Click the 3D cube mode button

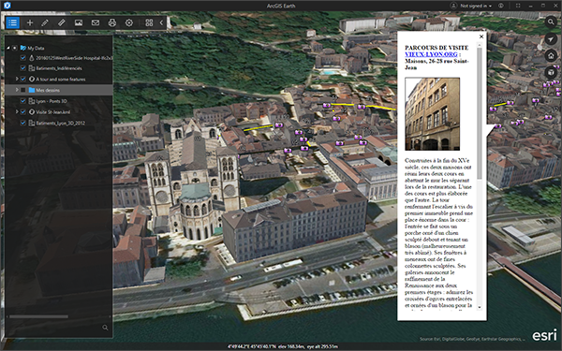551,72
